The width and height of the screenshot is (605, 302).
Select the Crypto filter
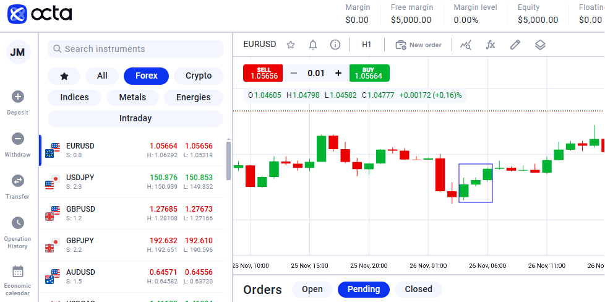pos(199,76)
